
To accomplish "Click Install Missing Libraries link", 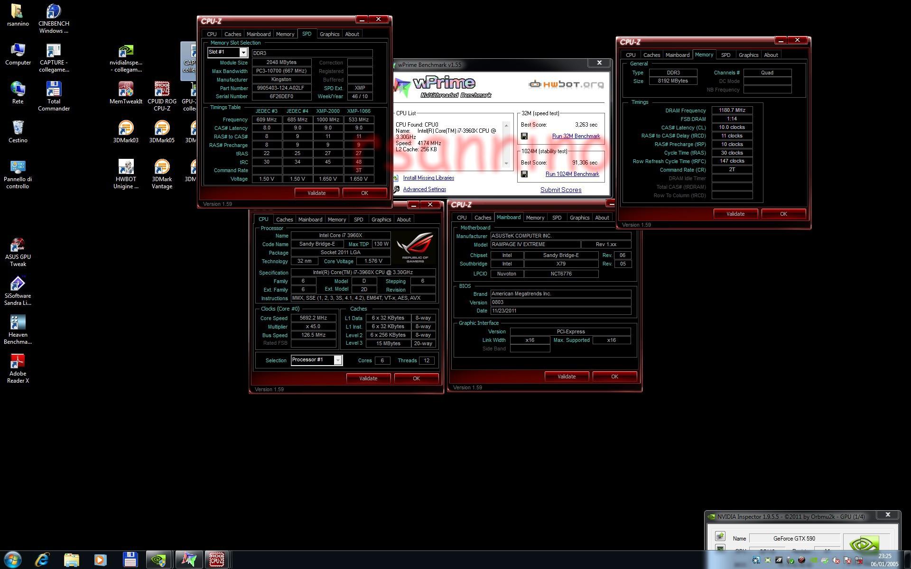I will [x=428, y=178].
